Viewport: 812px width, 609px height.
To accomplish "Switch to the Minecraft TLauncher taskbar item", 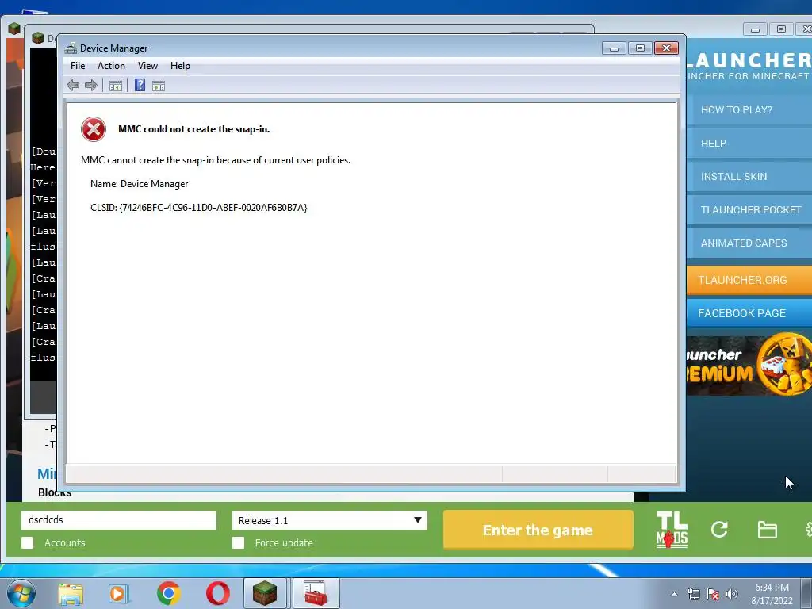I will click(265, 593).
